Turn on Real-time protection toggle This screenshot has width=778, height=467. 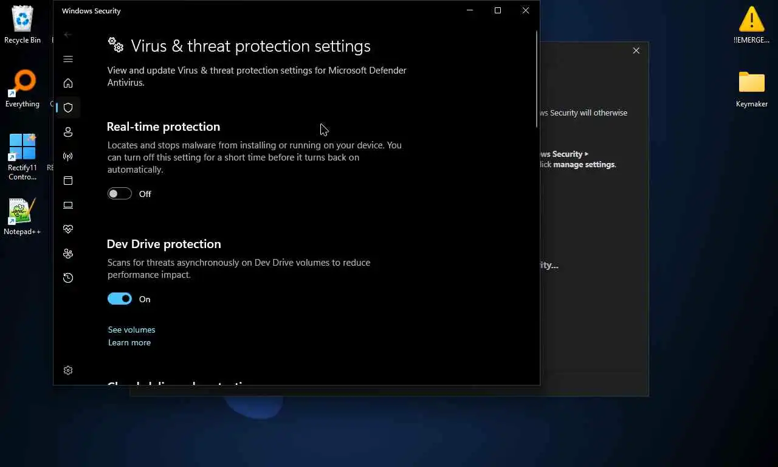(x=120, y=194)
